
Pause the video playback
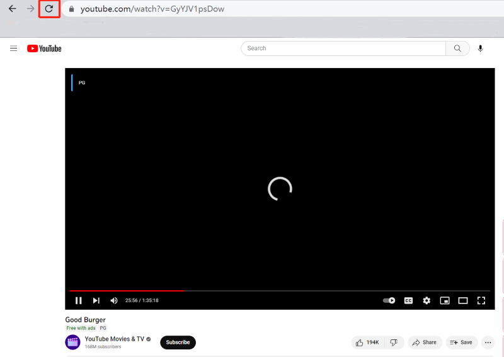[78, 300]
